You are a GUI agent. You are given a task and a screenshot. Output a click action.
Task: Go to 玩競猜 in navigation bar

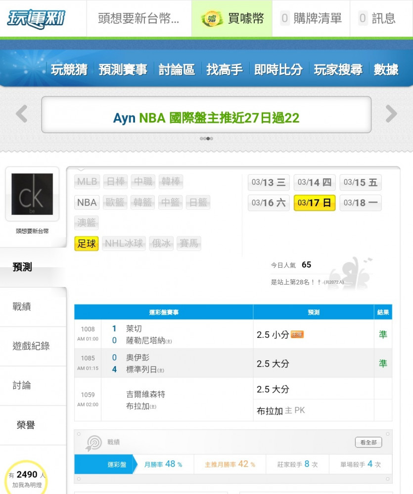coord(69,69)
